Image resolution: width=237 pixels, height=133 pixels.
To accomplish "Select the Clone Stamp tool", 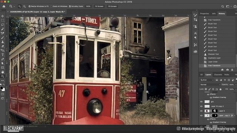I will [3, 42].
